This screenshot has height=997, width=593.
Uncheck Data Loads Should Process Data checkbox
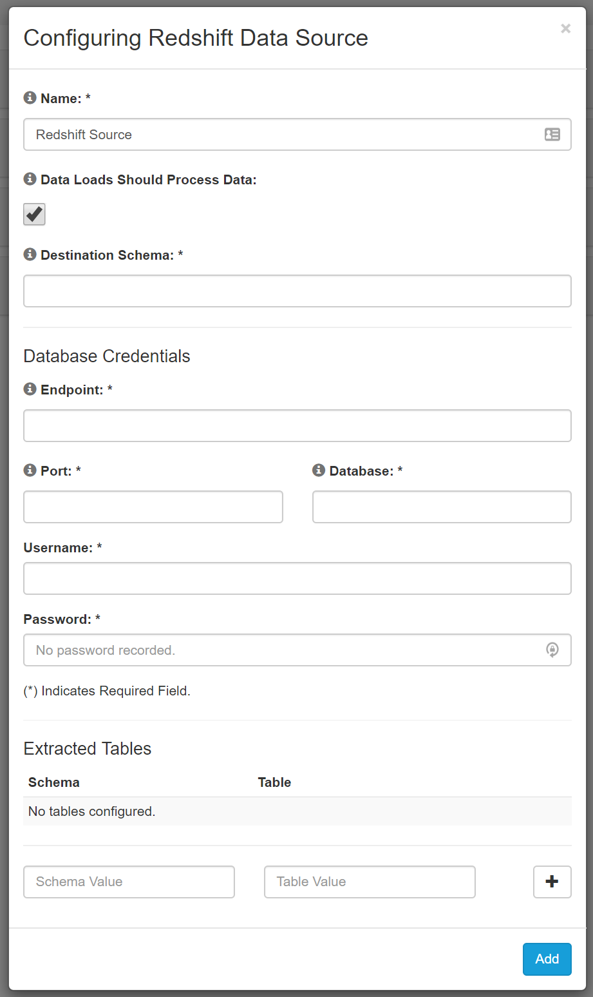tap(34, 214)
